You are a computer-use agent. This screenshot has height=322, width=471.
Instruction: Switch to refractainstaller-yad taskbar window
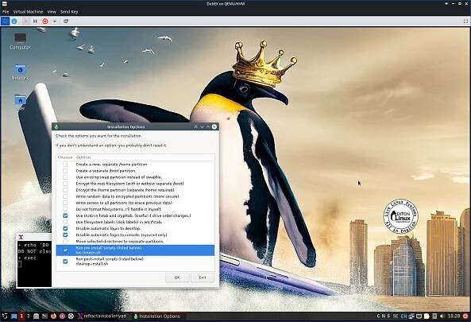tap(102, 316)
